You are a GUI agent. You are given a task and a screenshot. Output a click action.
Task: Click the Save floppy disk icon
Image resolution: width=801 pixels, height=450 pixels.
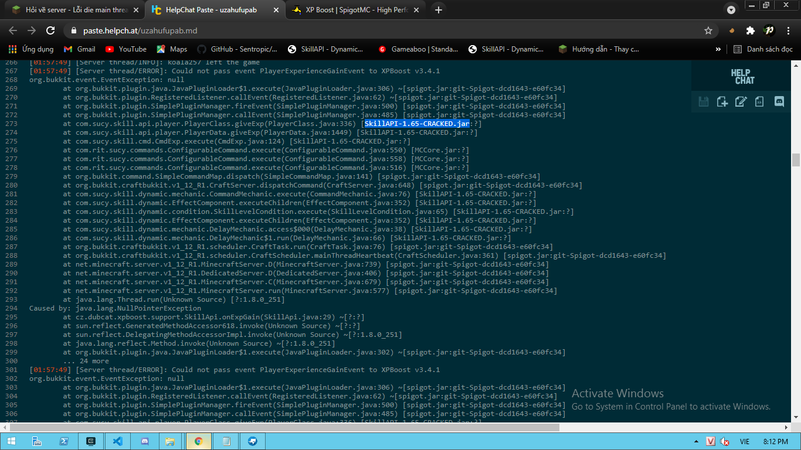tap(704, 102)
